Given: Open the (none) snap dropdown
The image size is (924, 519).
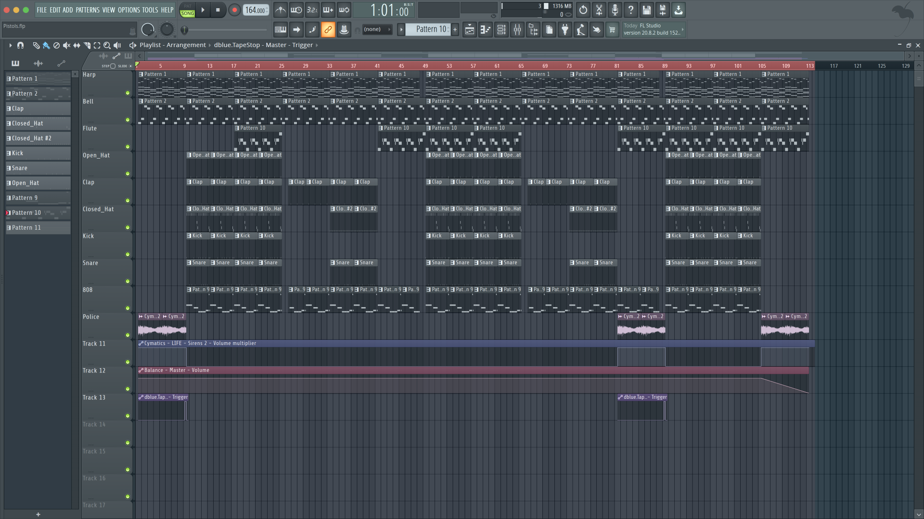Looking at the screenshot, I should 377,30.
